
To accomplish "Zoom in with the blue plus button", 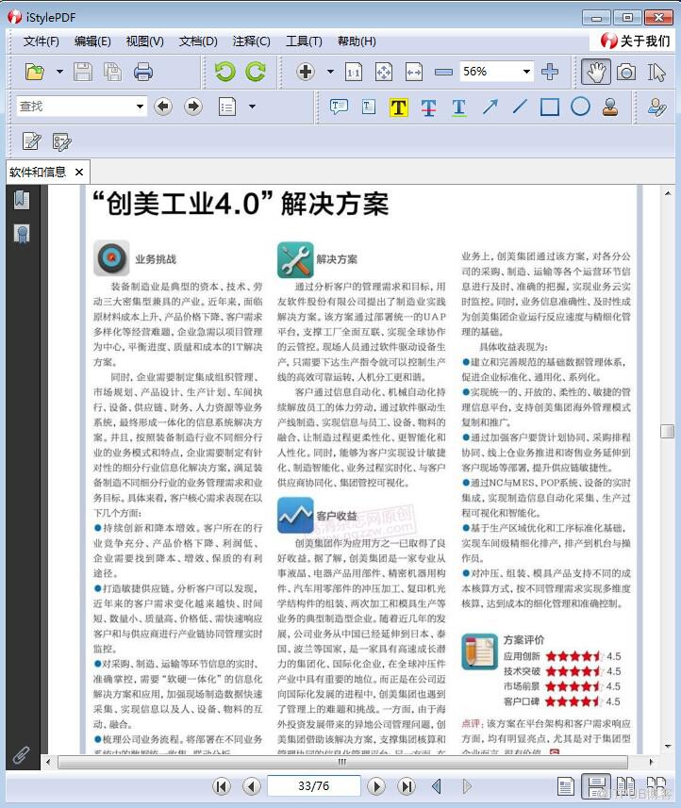I will coord(550,72).
